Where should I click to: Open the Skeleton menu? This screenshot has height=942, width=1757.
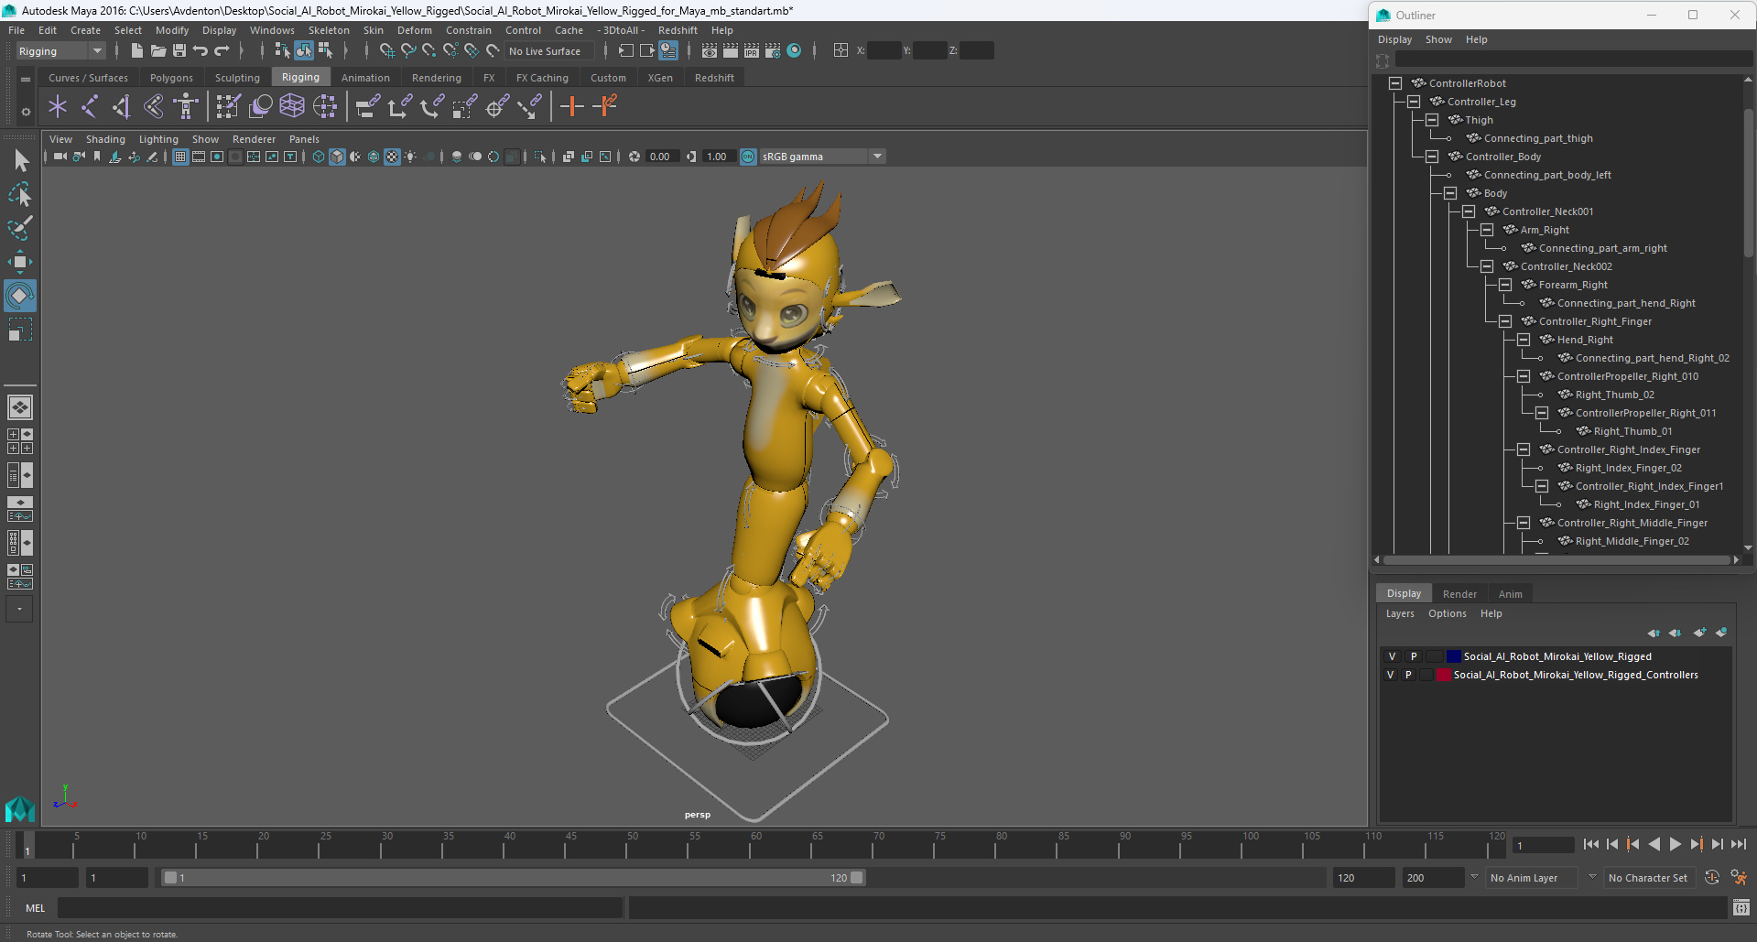pyautogui.click(x=329, y=30)
